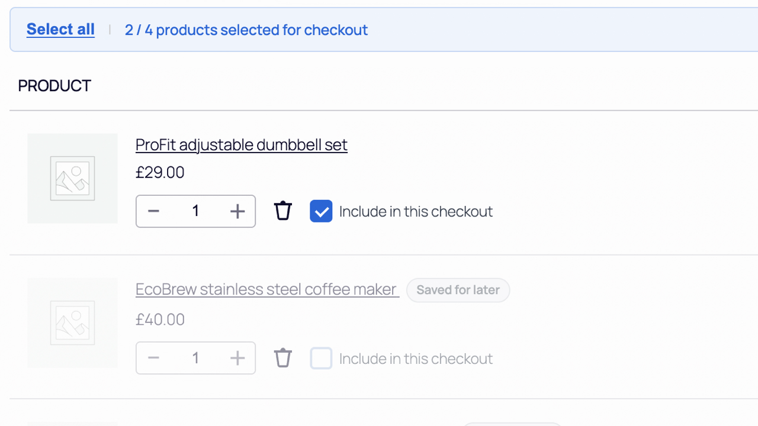758x426 pixels.
Task: Click the minus icon on EcoBrew quantity stepper
Action: pyautogui.click(x=153, y=357)
